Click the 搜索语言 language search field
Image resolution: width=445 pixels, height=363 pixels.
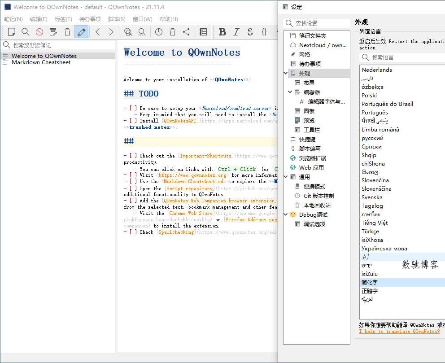[402, 57]
